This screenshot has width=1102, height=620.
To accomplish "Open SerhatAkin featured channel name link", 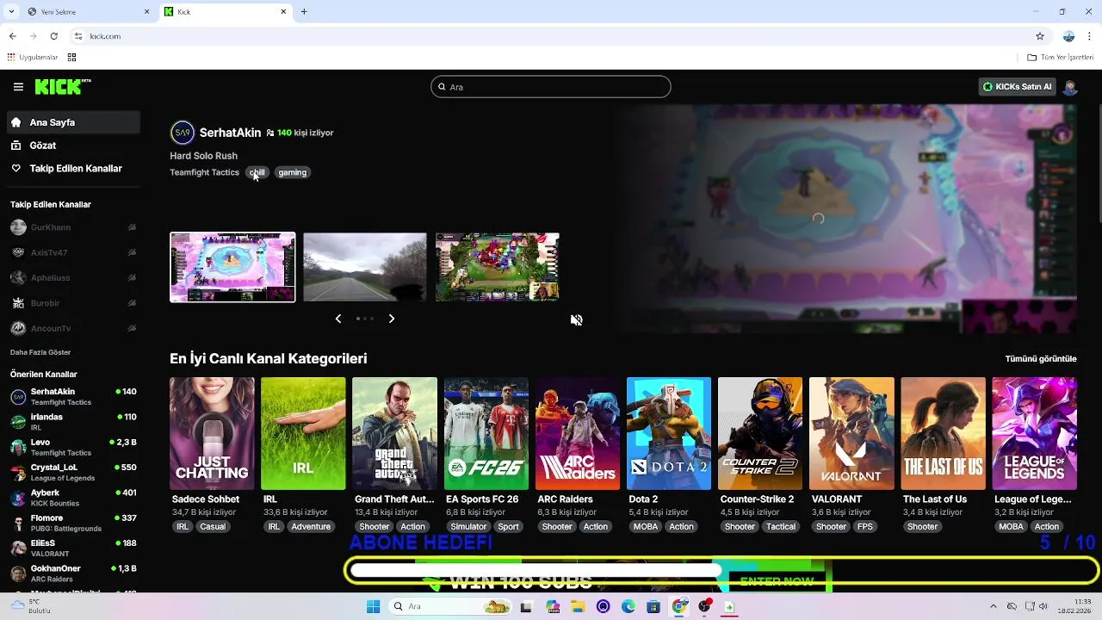I will 230,133.
